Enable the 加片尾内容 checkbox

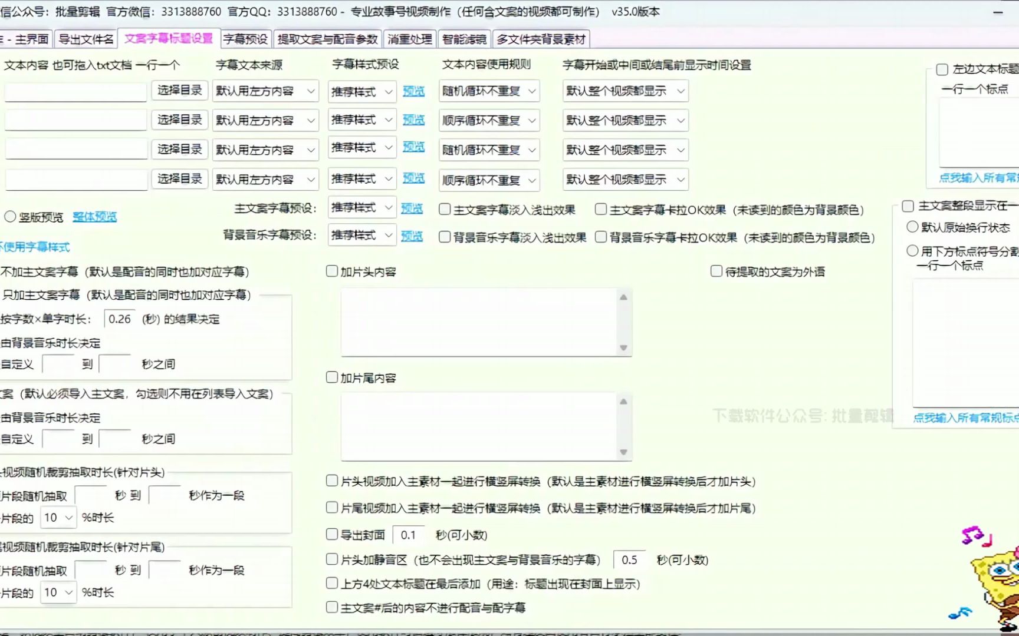pos(331,377)
